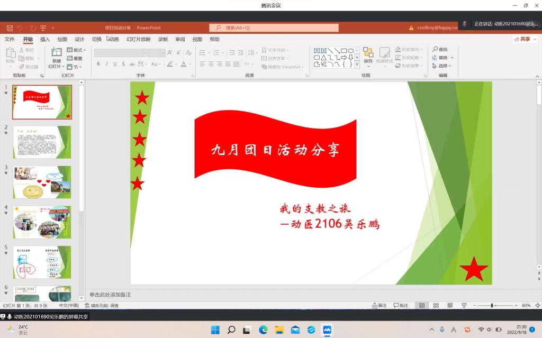
Task: Click the Reset (重置) slide icon
Action: [x=75, y=58]
